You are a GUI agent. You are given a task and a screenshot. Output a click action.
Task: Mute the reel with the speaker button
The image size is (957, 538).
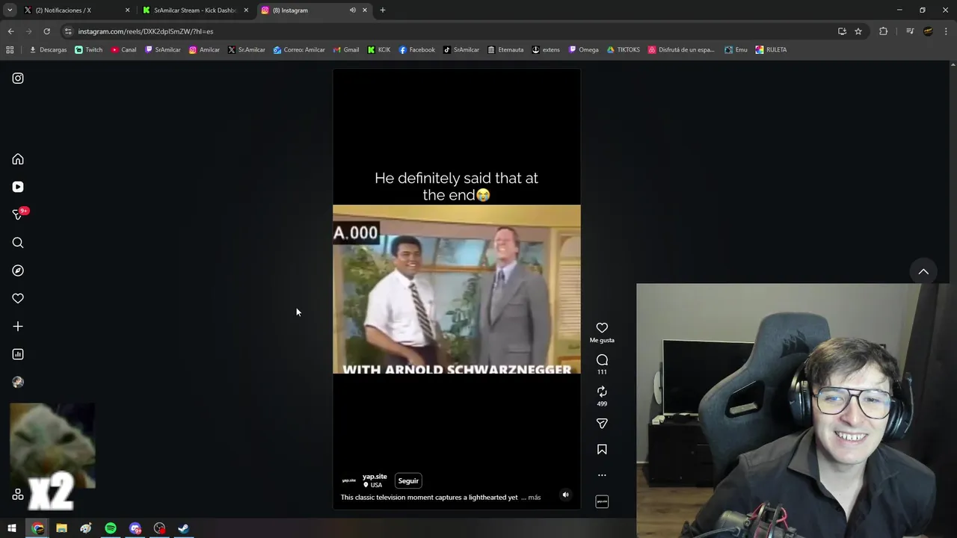point(565,495)
